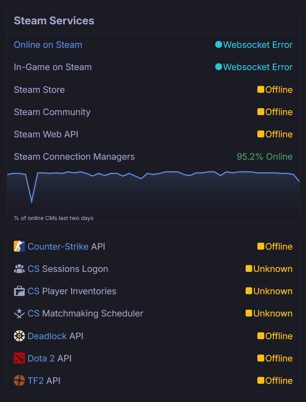Click the TF2 game icon

pyautogui.click(x=19, y=381)
